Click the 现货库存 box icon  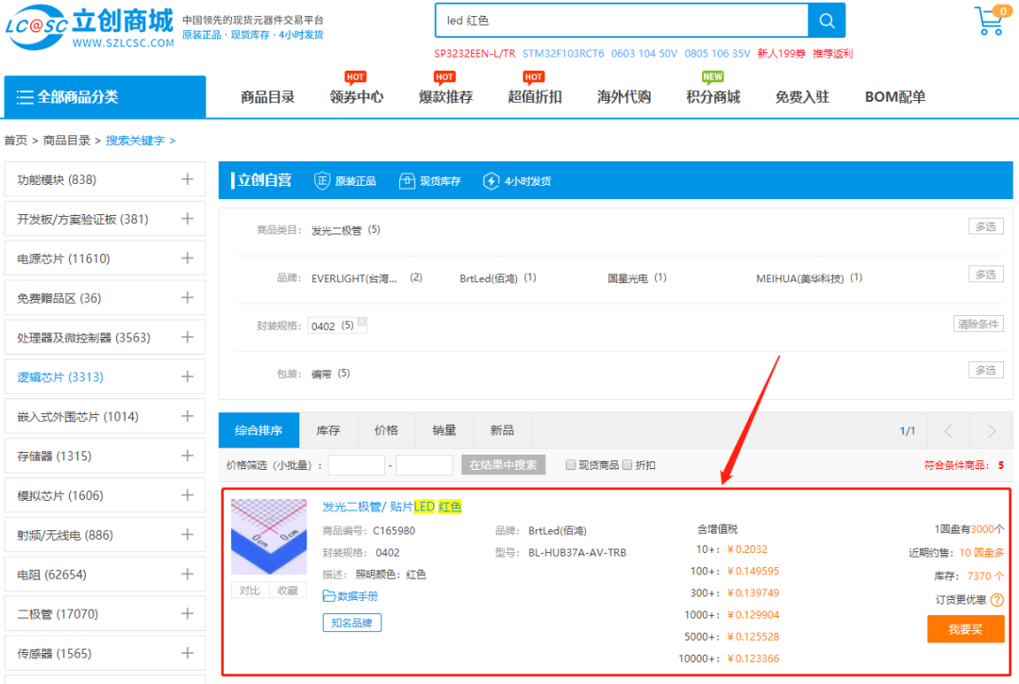click(x=407, y=180)
